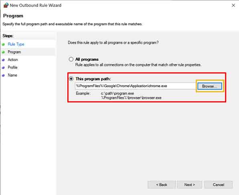Click the green bullet beside Rule Type
This screenshot has height=195, width=239.
pos(3,45)
